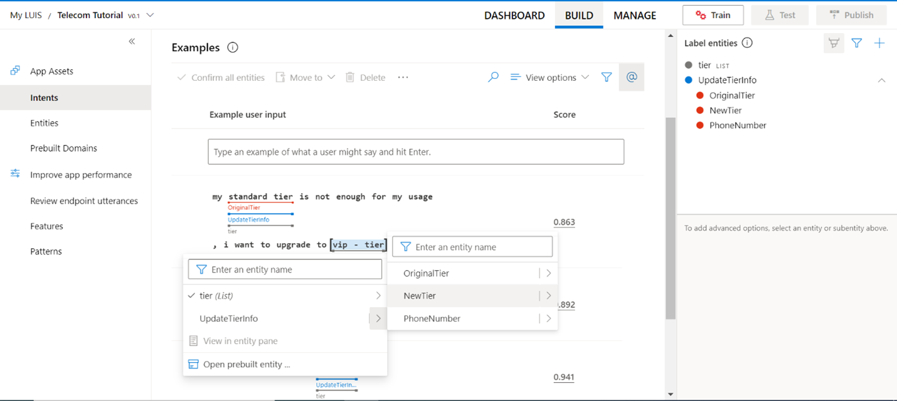The width and height of the screenshot is (897, 401).
Task: Expand the OriginalTier submenu chevron
Action: pyautogui.click(x=548, y=273)
